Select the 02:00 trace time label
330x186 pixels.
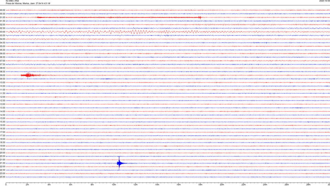(2, 25)
